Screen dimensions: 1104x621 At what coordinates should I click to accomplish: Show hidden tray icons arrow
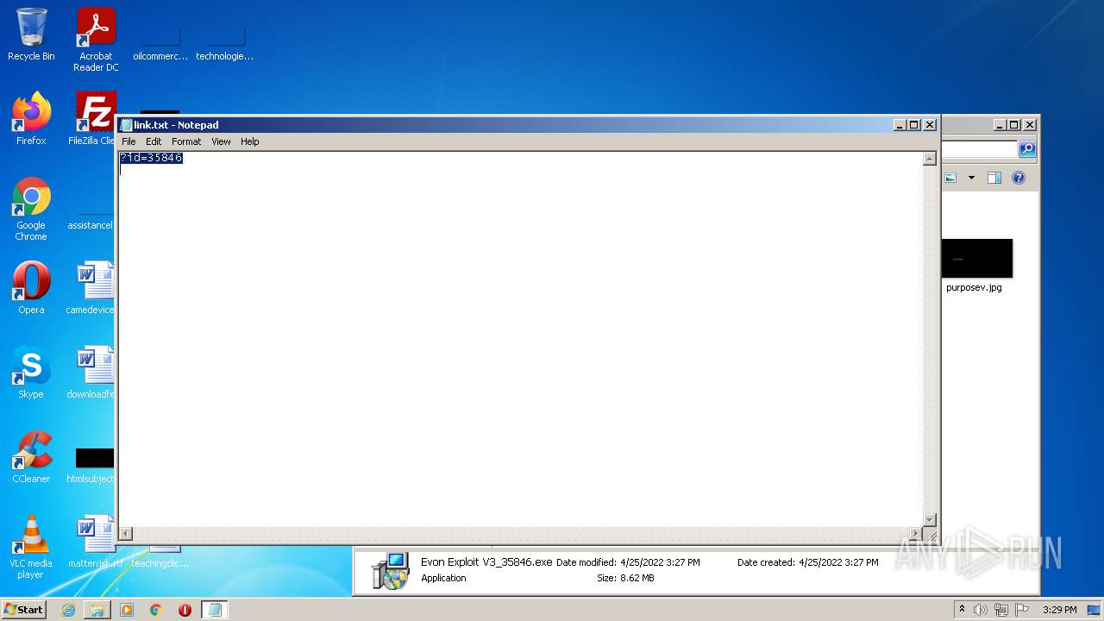coord(962,609)
